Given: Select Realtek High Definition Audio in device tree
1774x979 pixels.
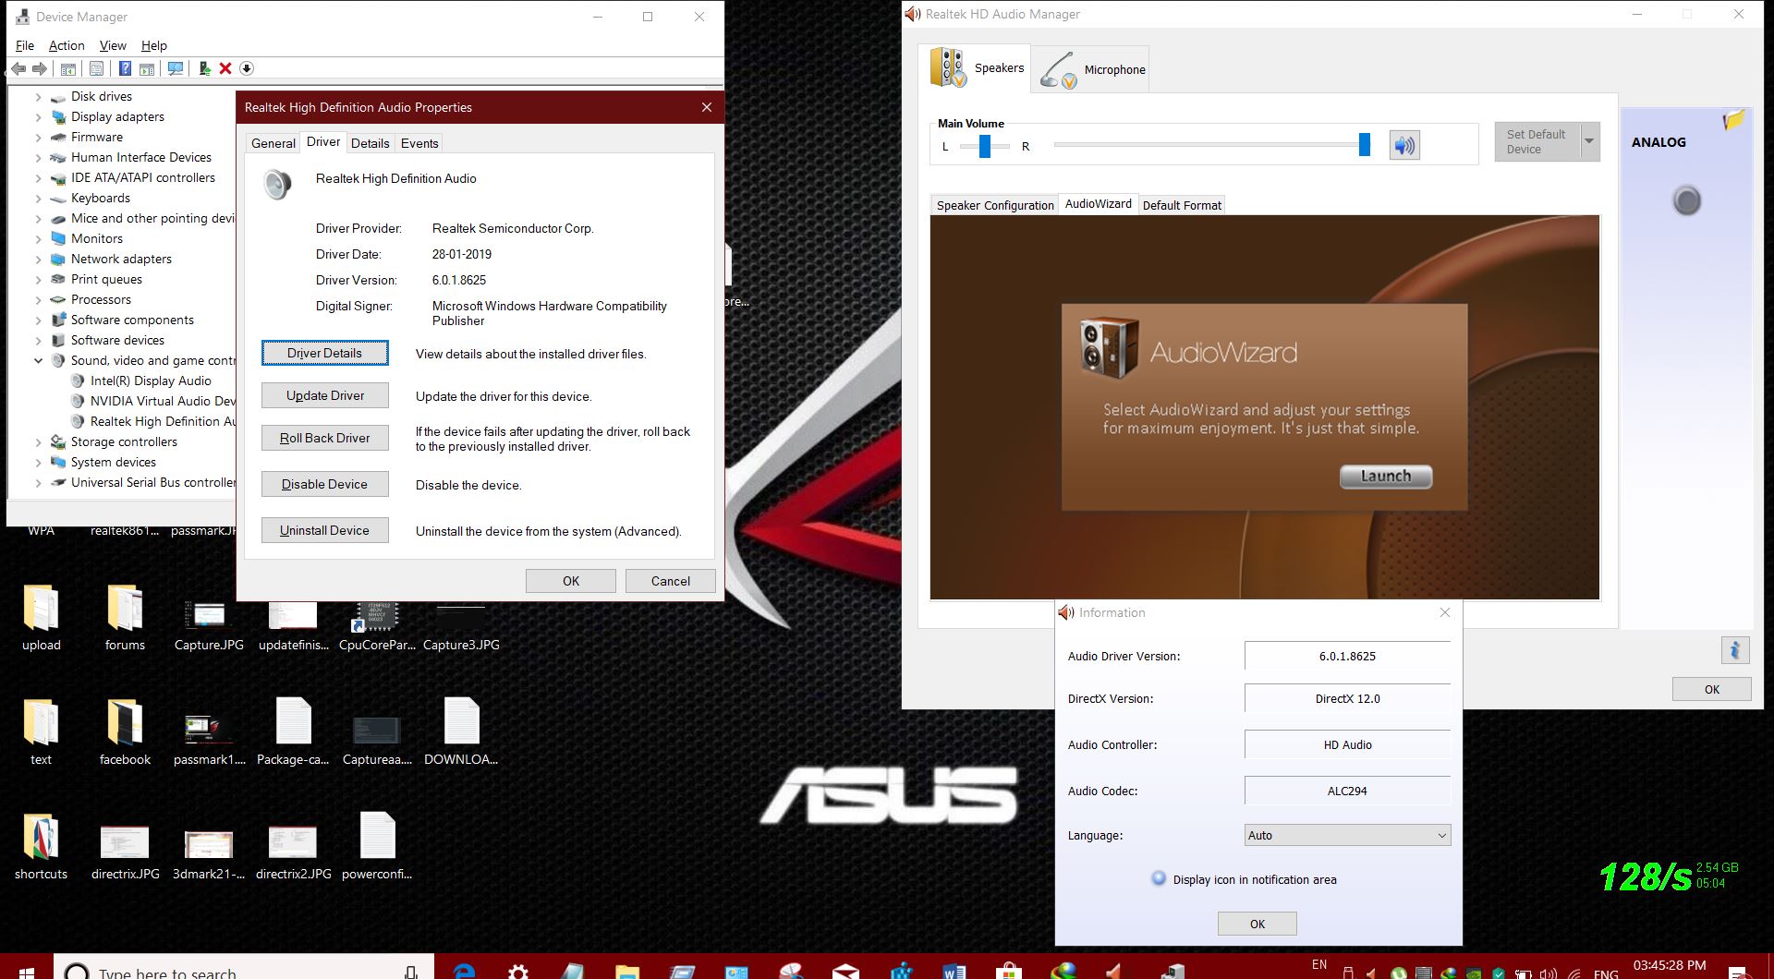Looking at the screenshot, I should coord(163,421).
